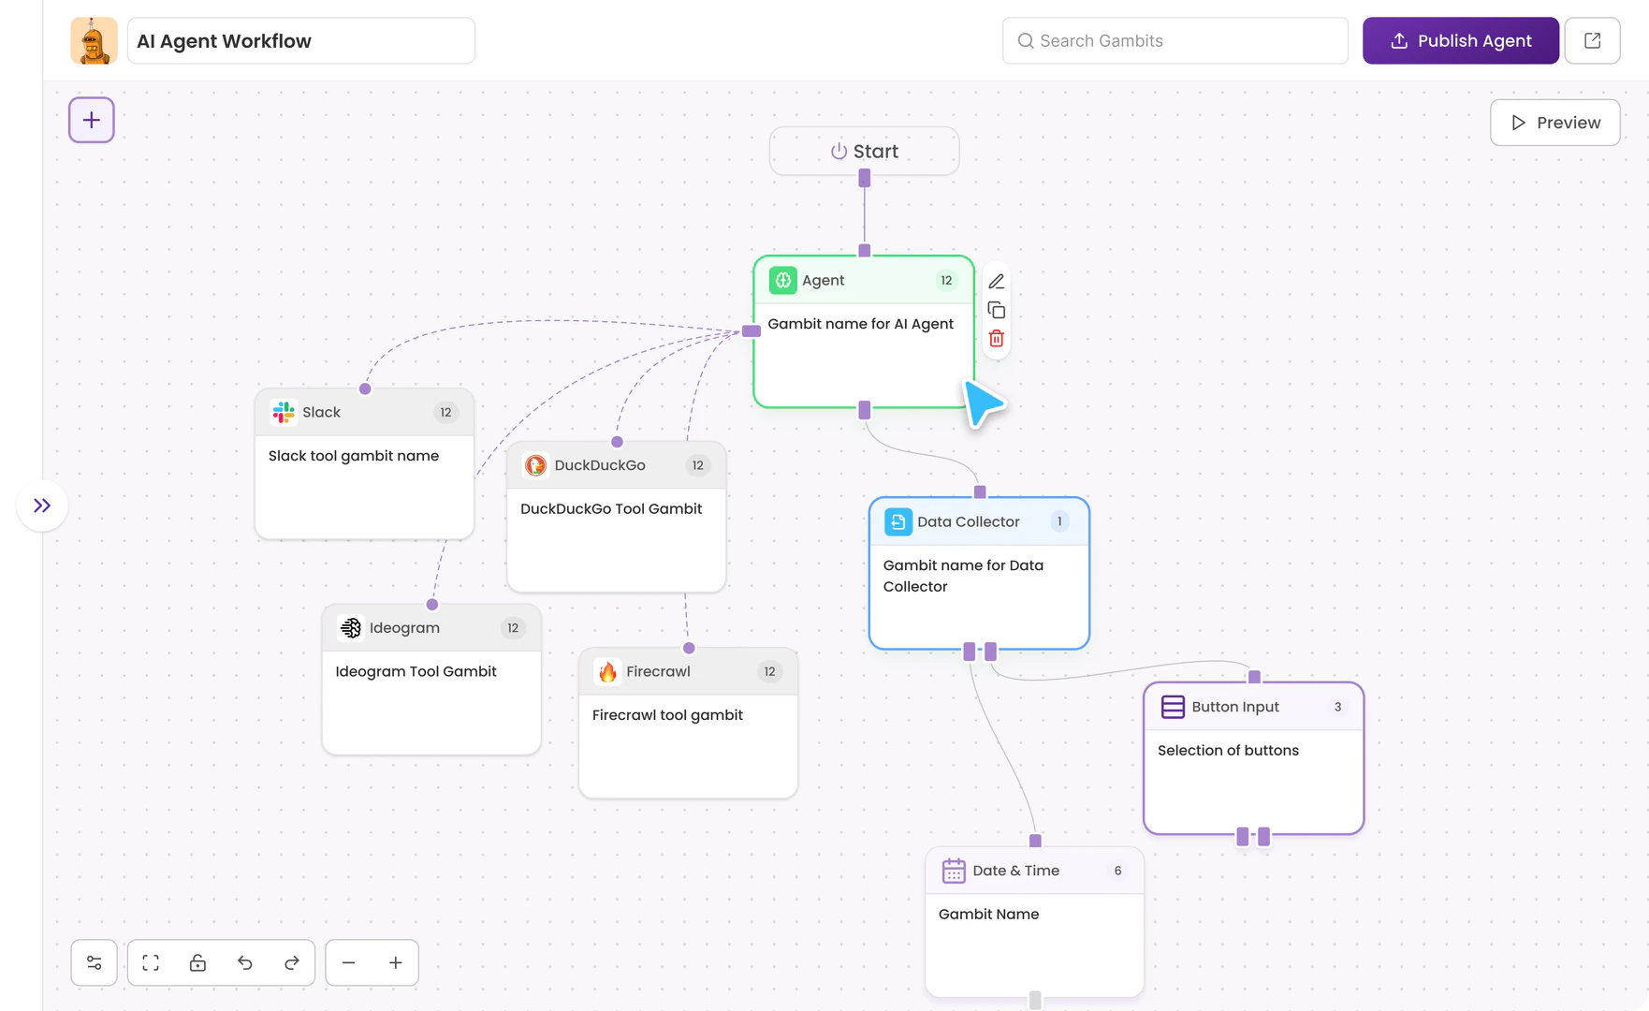This screenshot has height=1011, width=1649.
Task: Click the Data Collector document icon
Action: pyautogui.click(x=897, y=521)
